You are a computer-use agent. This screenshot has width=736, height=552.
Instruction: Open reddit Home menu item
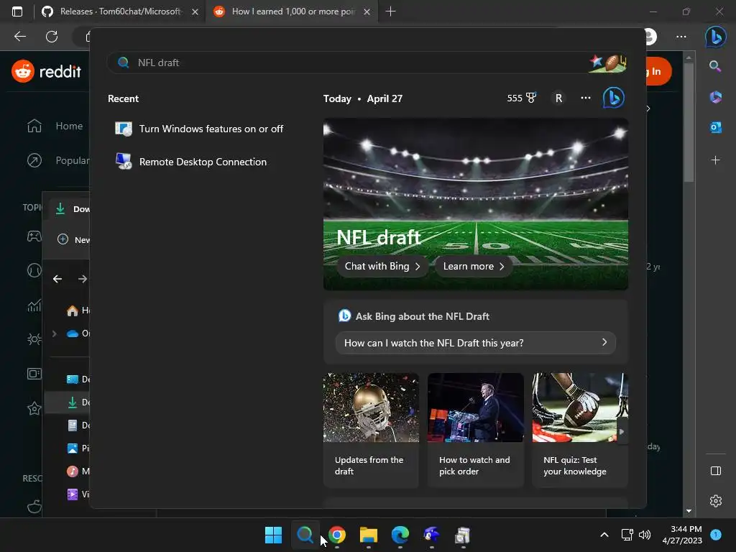click(55, 126)
